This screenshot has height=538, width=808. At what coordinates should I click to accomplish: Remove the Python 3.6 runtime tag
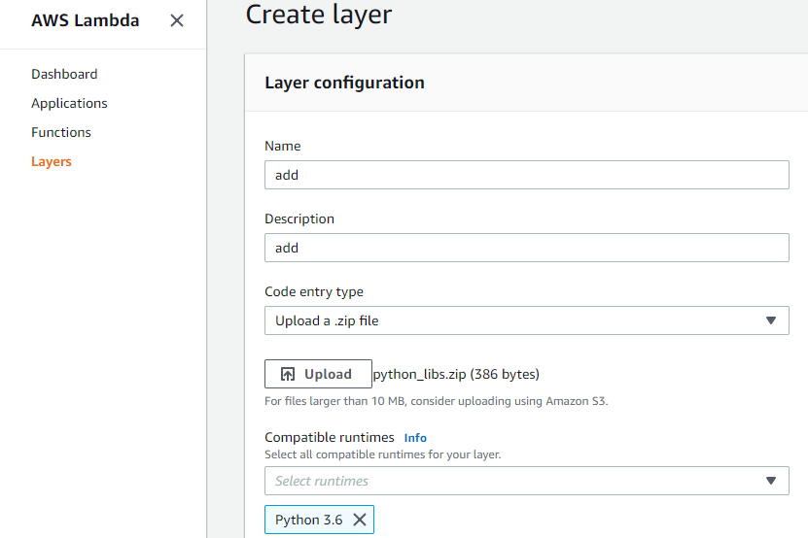(360, 520)
